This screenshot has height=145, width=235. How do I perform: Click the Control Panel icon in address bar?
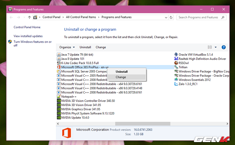tap(35, 17)
